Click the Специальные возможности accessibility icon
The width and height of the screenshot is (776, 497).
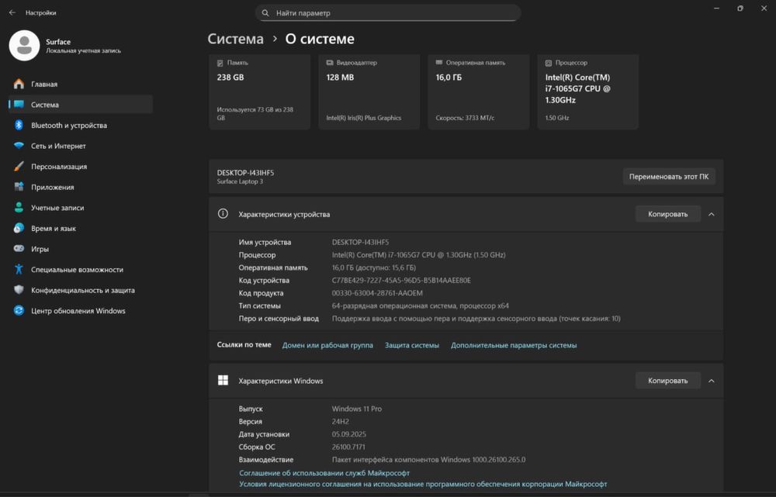point(19,270)
